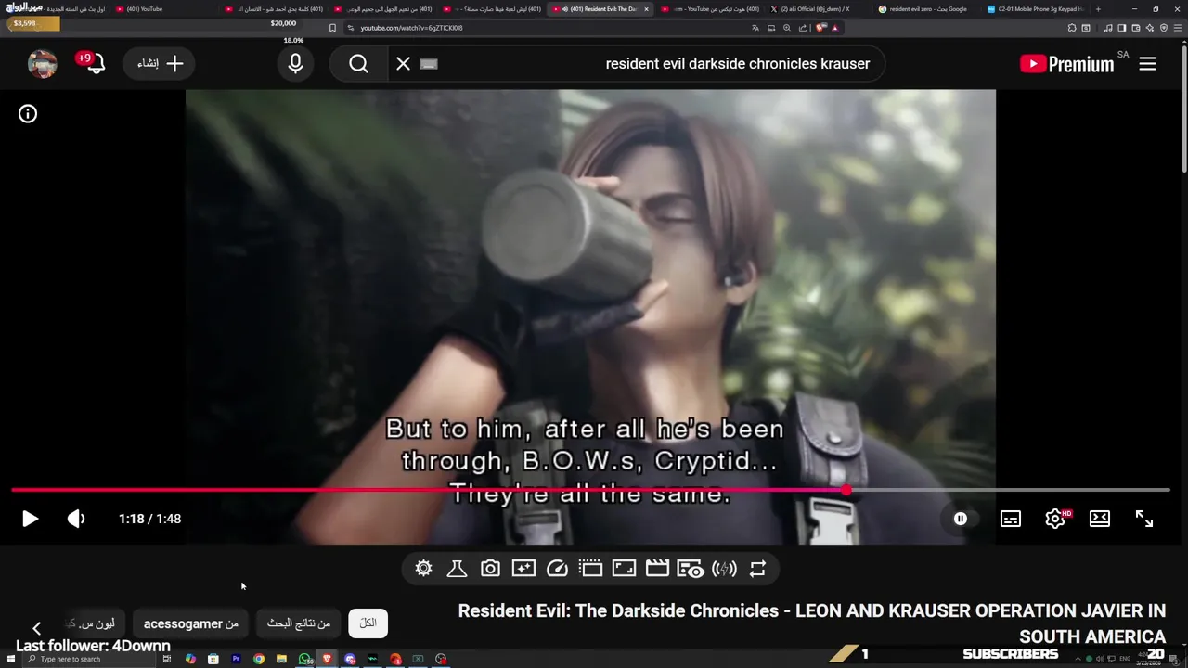Toggle the audio boost lightning icon
Viewport: 1188px width, 668px height.
pyautogui.click(x=724, y=569)
